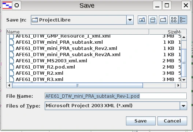Click the vertical scrollbar thumb
The image size is (193, 132).
tap(184, 63)
